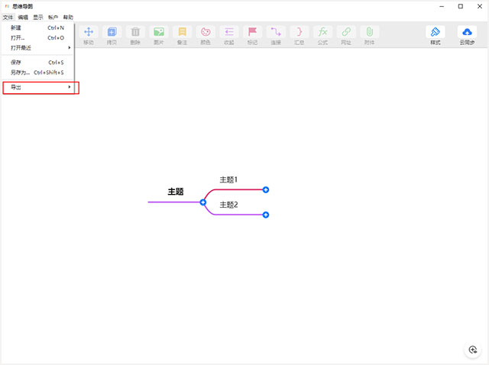Open the 颜色 (Color) palette icon

pos(206,33)
